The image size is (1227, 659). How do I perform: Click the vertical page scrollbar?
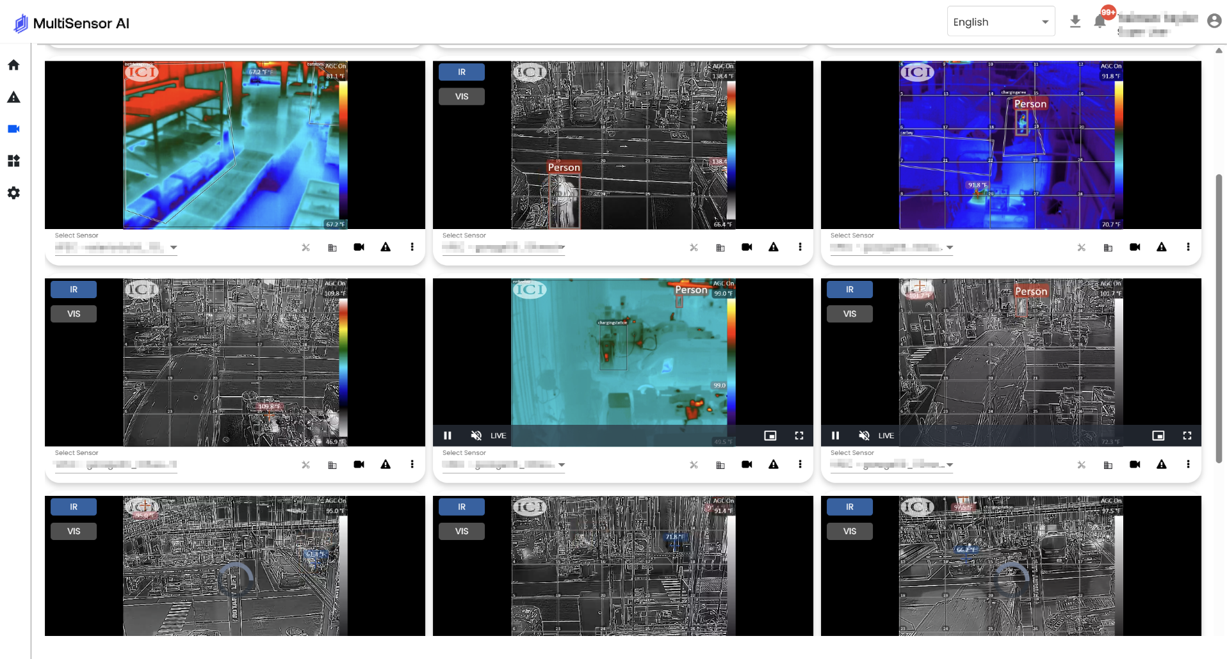(x=1219, y=319)
